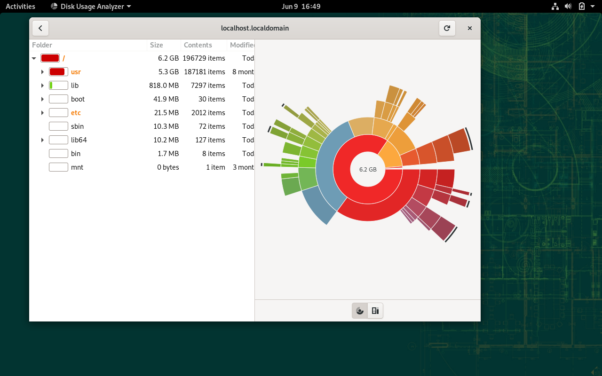
Task: Open the network status icon in top bar
Action: (x=555, y=7)
